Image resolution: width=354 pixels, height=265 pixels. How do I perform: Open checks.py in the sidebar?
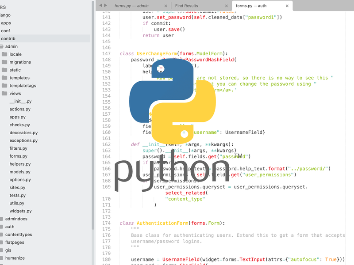coord(19,125)
